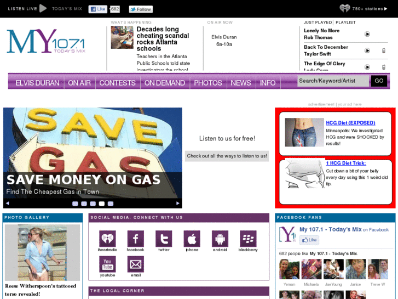398x299 pixels.
Task: Read the Decades long cheating scandal headline
Action: point(163,39)
